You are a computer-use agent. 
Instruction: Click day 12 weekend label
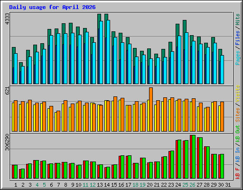coord(93,185)
